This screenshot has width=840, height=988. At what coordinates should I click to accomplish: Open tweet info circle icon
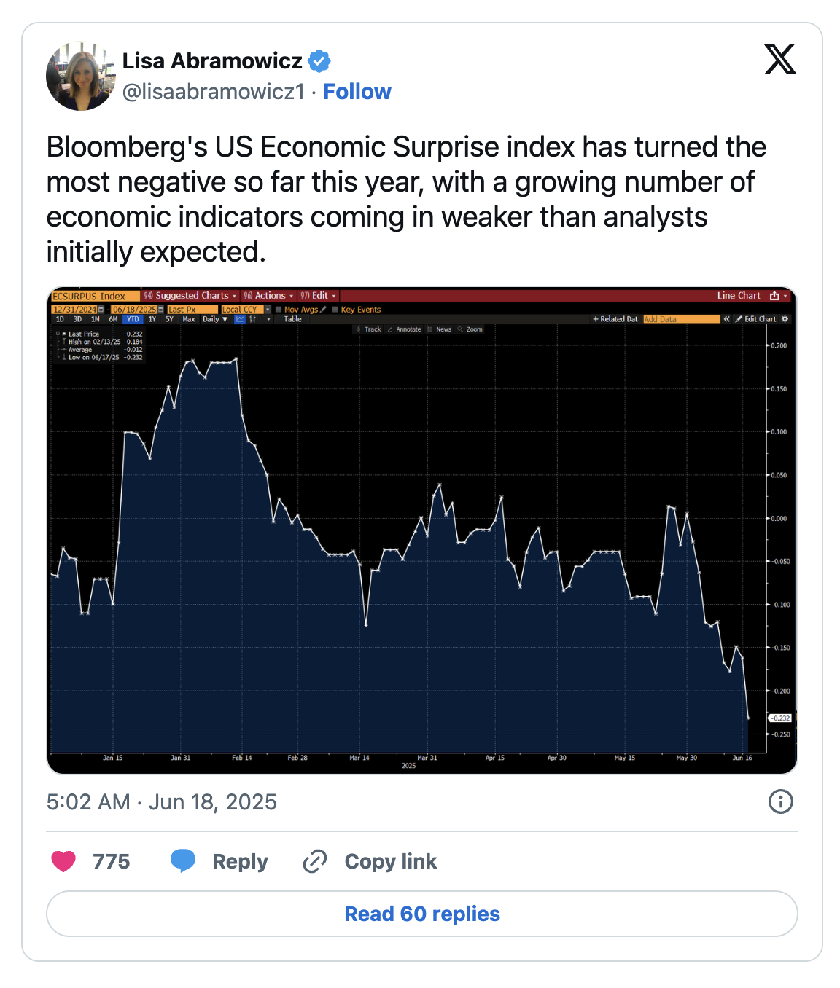pos(780,801)
